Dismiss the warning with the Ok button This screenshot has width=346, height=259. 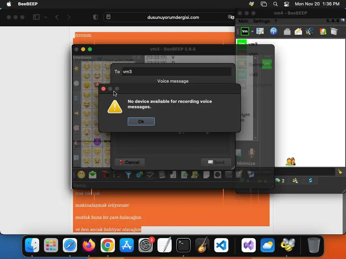pos(141,121)
